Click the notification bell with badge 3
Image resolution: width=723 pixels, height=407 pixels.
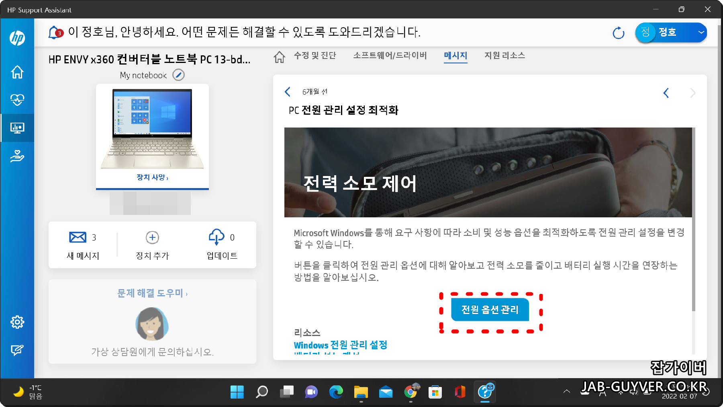(55, 32)
